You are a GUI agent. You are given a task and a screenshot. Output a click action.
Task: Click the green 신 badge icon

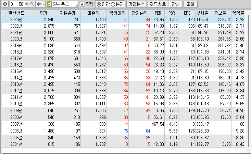click(49, 4)
